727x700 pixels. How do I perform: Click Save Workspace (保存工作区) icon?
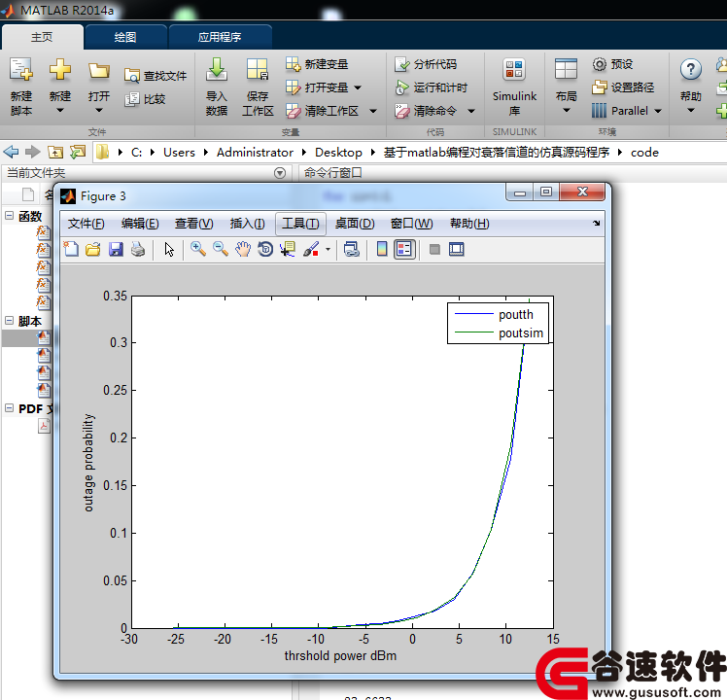pos(258,70)
